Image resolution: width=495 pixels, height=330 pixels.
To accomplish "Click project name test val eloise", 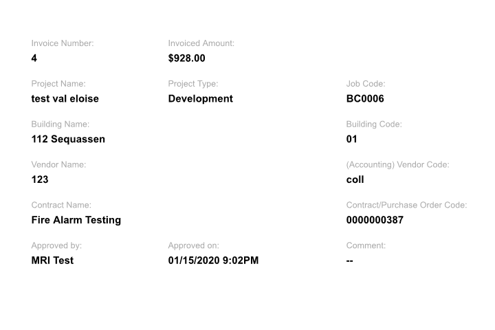I will coord(65,99).
